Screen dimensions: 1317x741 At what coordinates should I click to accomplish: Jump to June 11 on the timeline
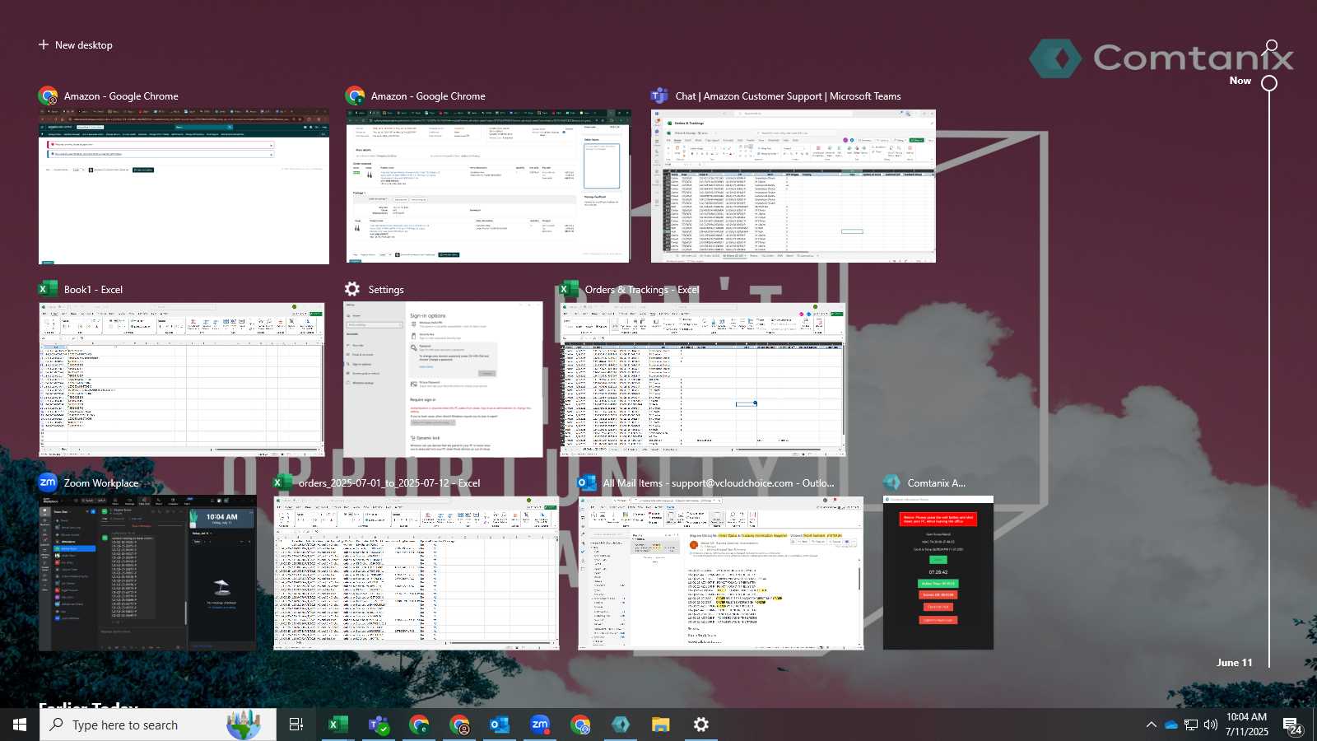click(x=1234, y=662)
